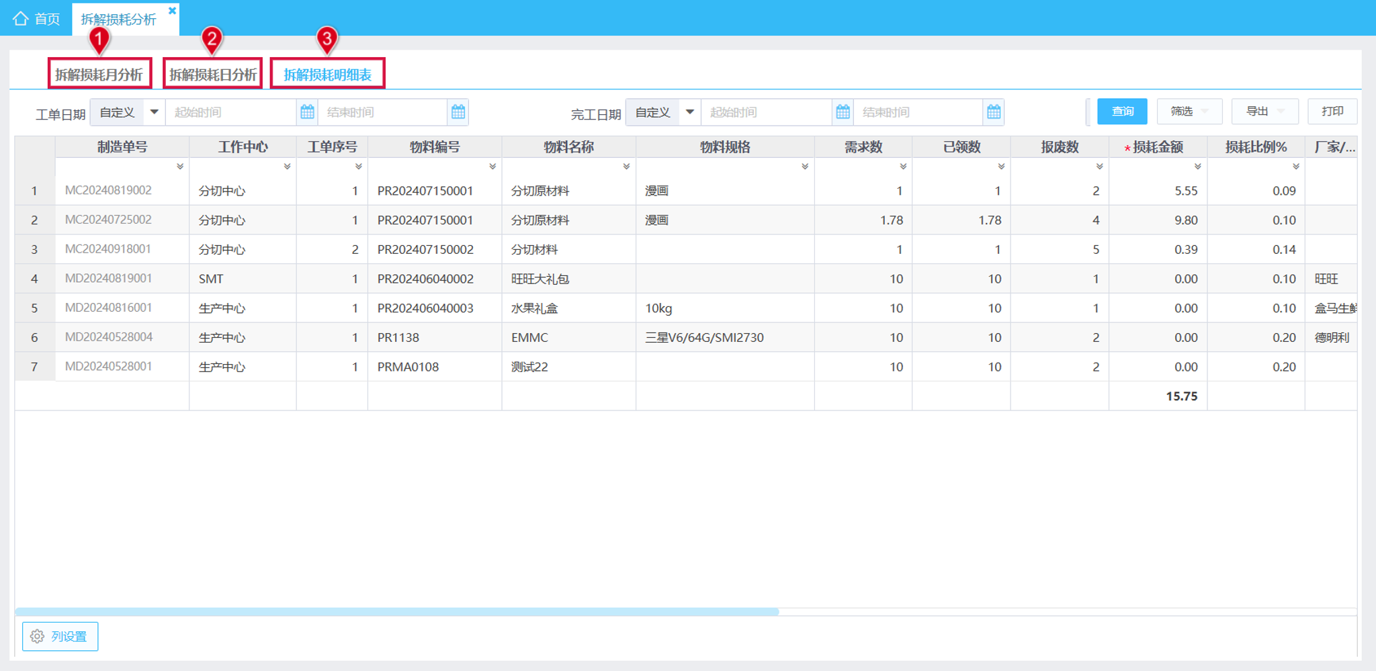Expand filter arrow under 损耗金额 column

coord(1197,167)
